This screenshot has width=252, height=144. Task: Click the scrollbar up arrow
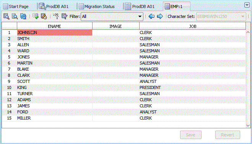248,32
